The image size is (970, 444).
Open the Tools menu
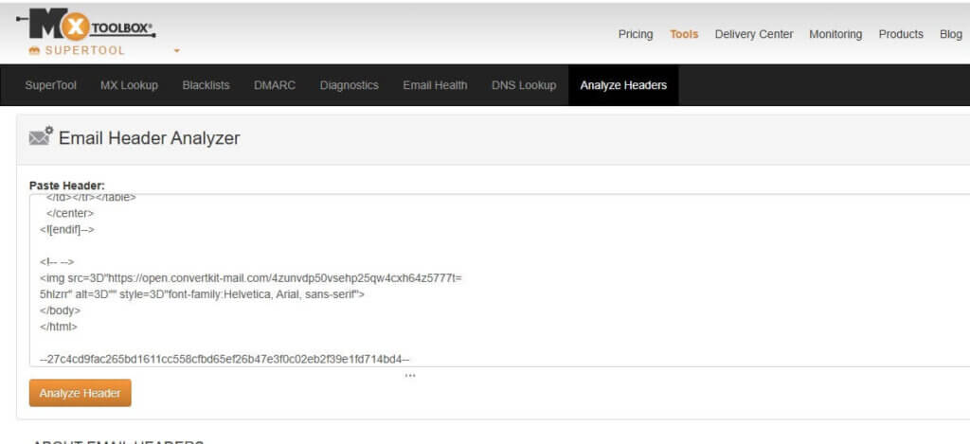[684, 34]
